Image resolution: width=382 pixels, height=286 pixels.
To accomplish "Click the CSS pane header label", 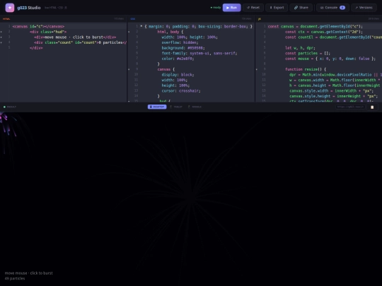I will tap(133, 19).
